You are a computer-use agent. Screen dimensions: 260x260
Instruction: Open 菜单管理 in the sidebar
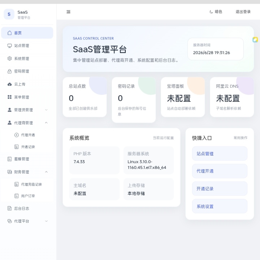pyautogui.click(x=27, y=97)
